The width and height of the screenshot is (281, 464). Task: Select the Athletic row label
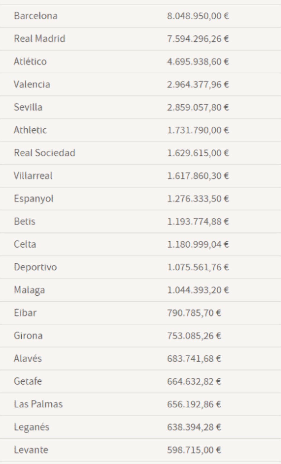pyautogui.click(x=30, y=130)
